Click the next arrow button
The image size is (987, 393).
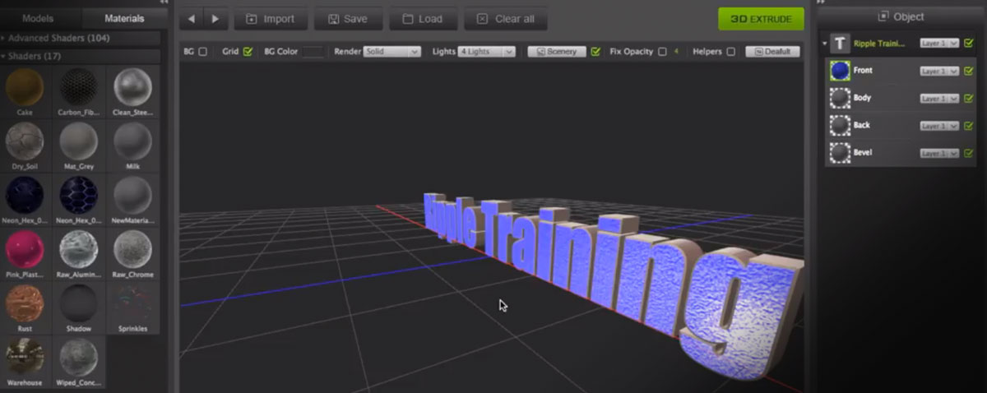(x=215, y=19)
